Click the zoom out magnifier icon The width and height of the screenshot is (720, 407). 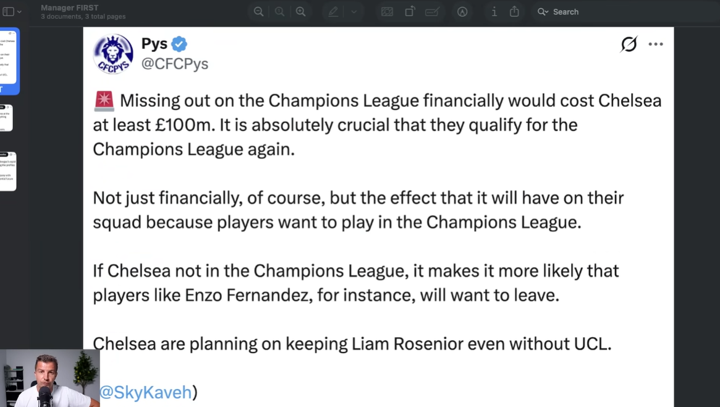click(258, 12)
